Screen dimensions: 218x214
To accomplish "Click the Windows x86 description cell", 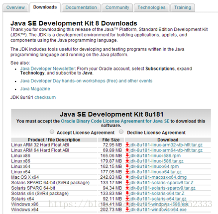I will [54, 204].
